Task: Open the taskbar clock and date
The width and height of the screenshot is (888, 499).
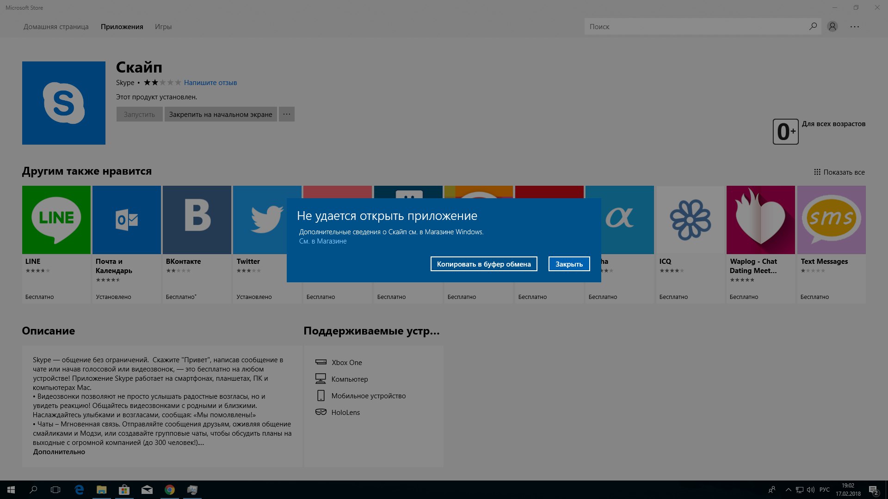Action: point(848,490)
